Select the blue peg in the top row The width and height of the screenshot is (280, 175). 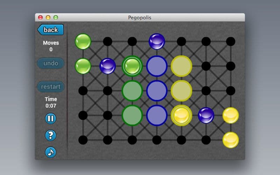coord(157,41)
